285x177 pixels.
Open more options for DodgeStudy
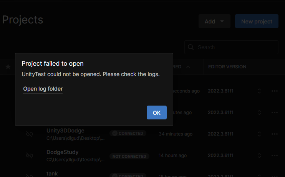(275, 155)
